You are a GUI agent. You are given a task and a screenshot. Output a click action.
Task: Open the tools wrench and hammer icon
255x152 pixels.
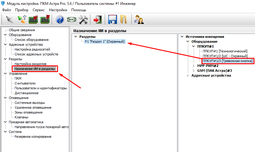83,20
